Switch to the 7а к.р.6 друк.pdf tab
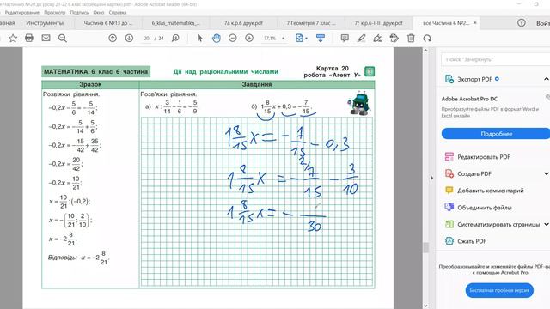Screen dimensions: 550x309 pyautogui.click(x=243, y=23)
